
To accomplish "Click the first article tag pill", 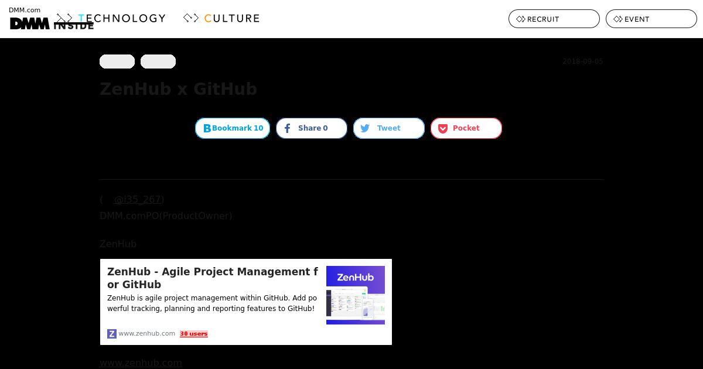I will point(117,61).
